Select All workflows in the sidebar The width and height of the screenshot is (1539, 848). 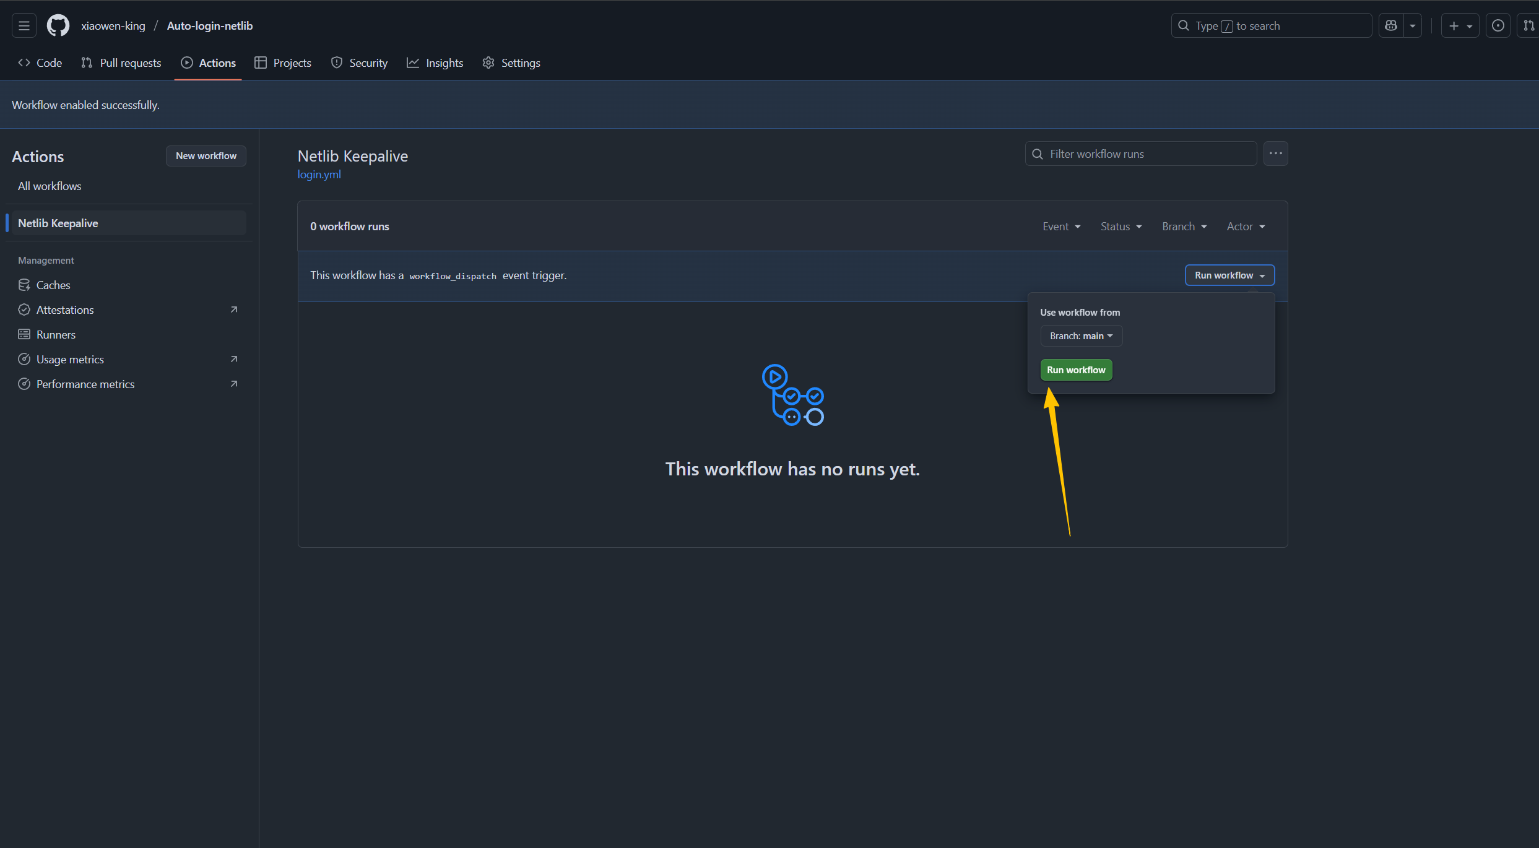pyautogui.click(x=50, y=186)
